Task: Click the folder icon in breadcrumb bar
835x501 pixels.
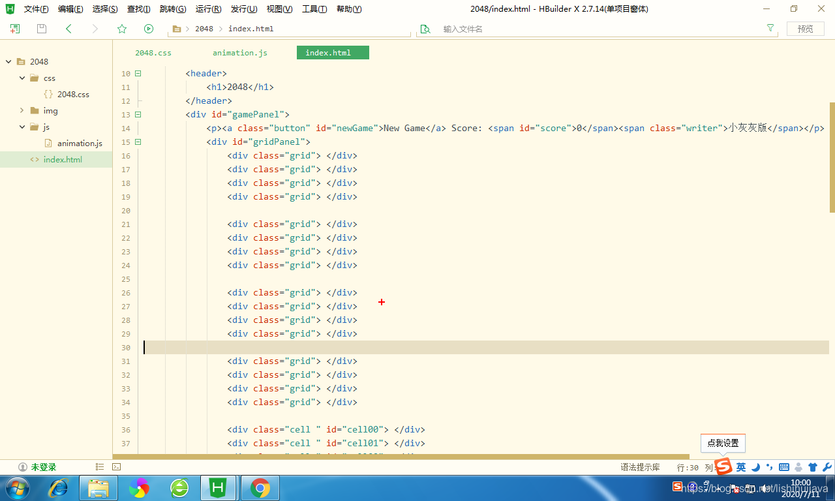Action: pos(177,29)
